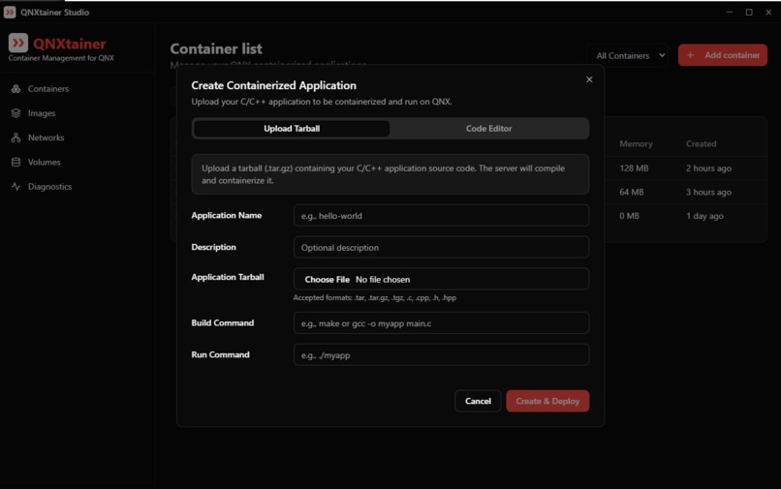Click the Images layers icon
781x489 pixels.
pos(16,113)
